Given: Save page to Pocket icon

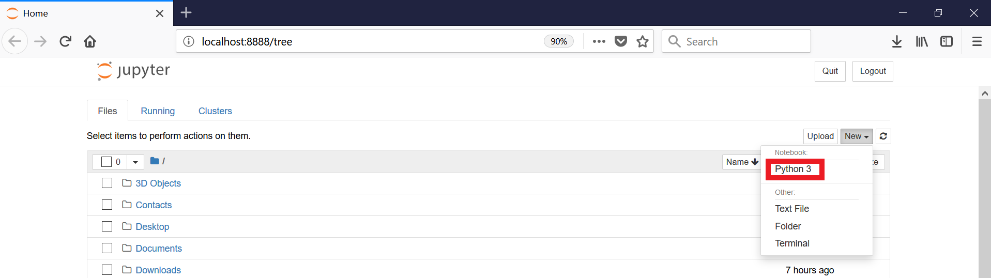Looking at the screenshot, I should tap(621, 41).
